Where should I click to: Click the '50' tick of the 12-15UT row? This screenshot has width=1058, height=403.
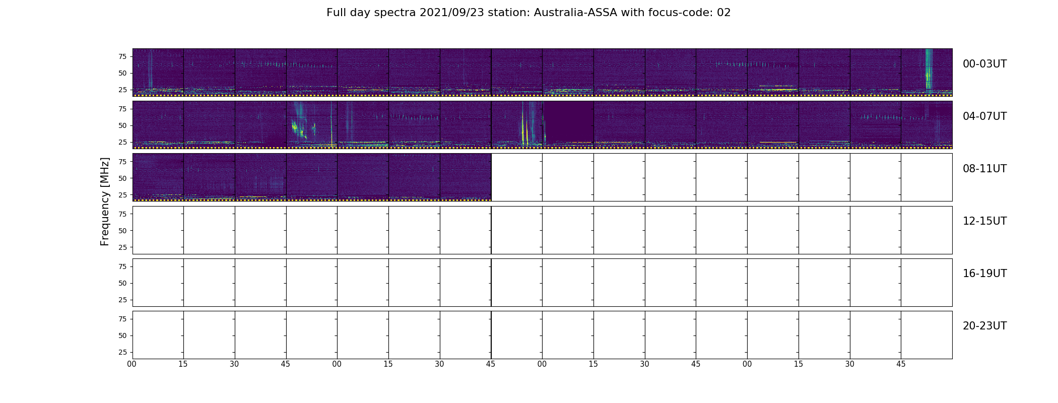pyautogui.click(x=122, y=230)
